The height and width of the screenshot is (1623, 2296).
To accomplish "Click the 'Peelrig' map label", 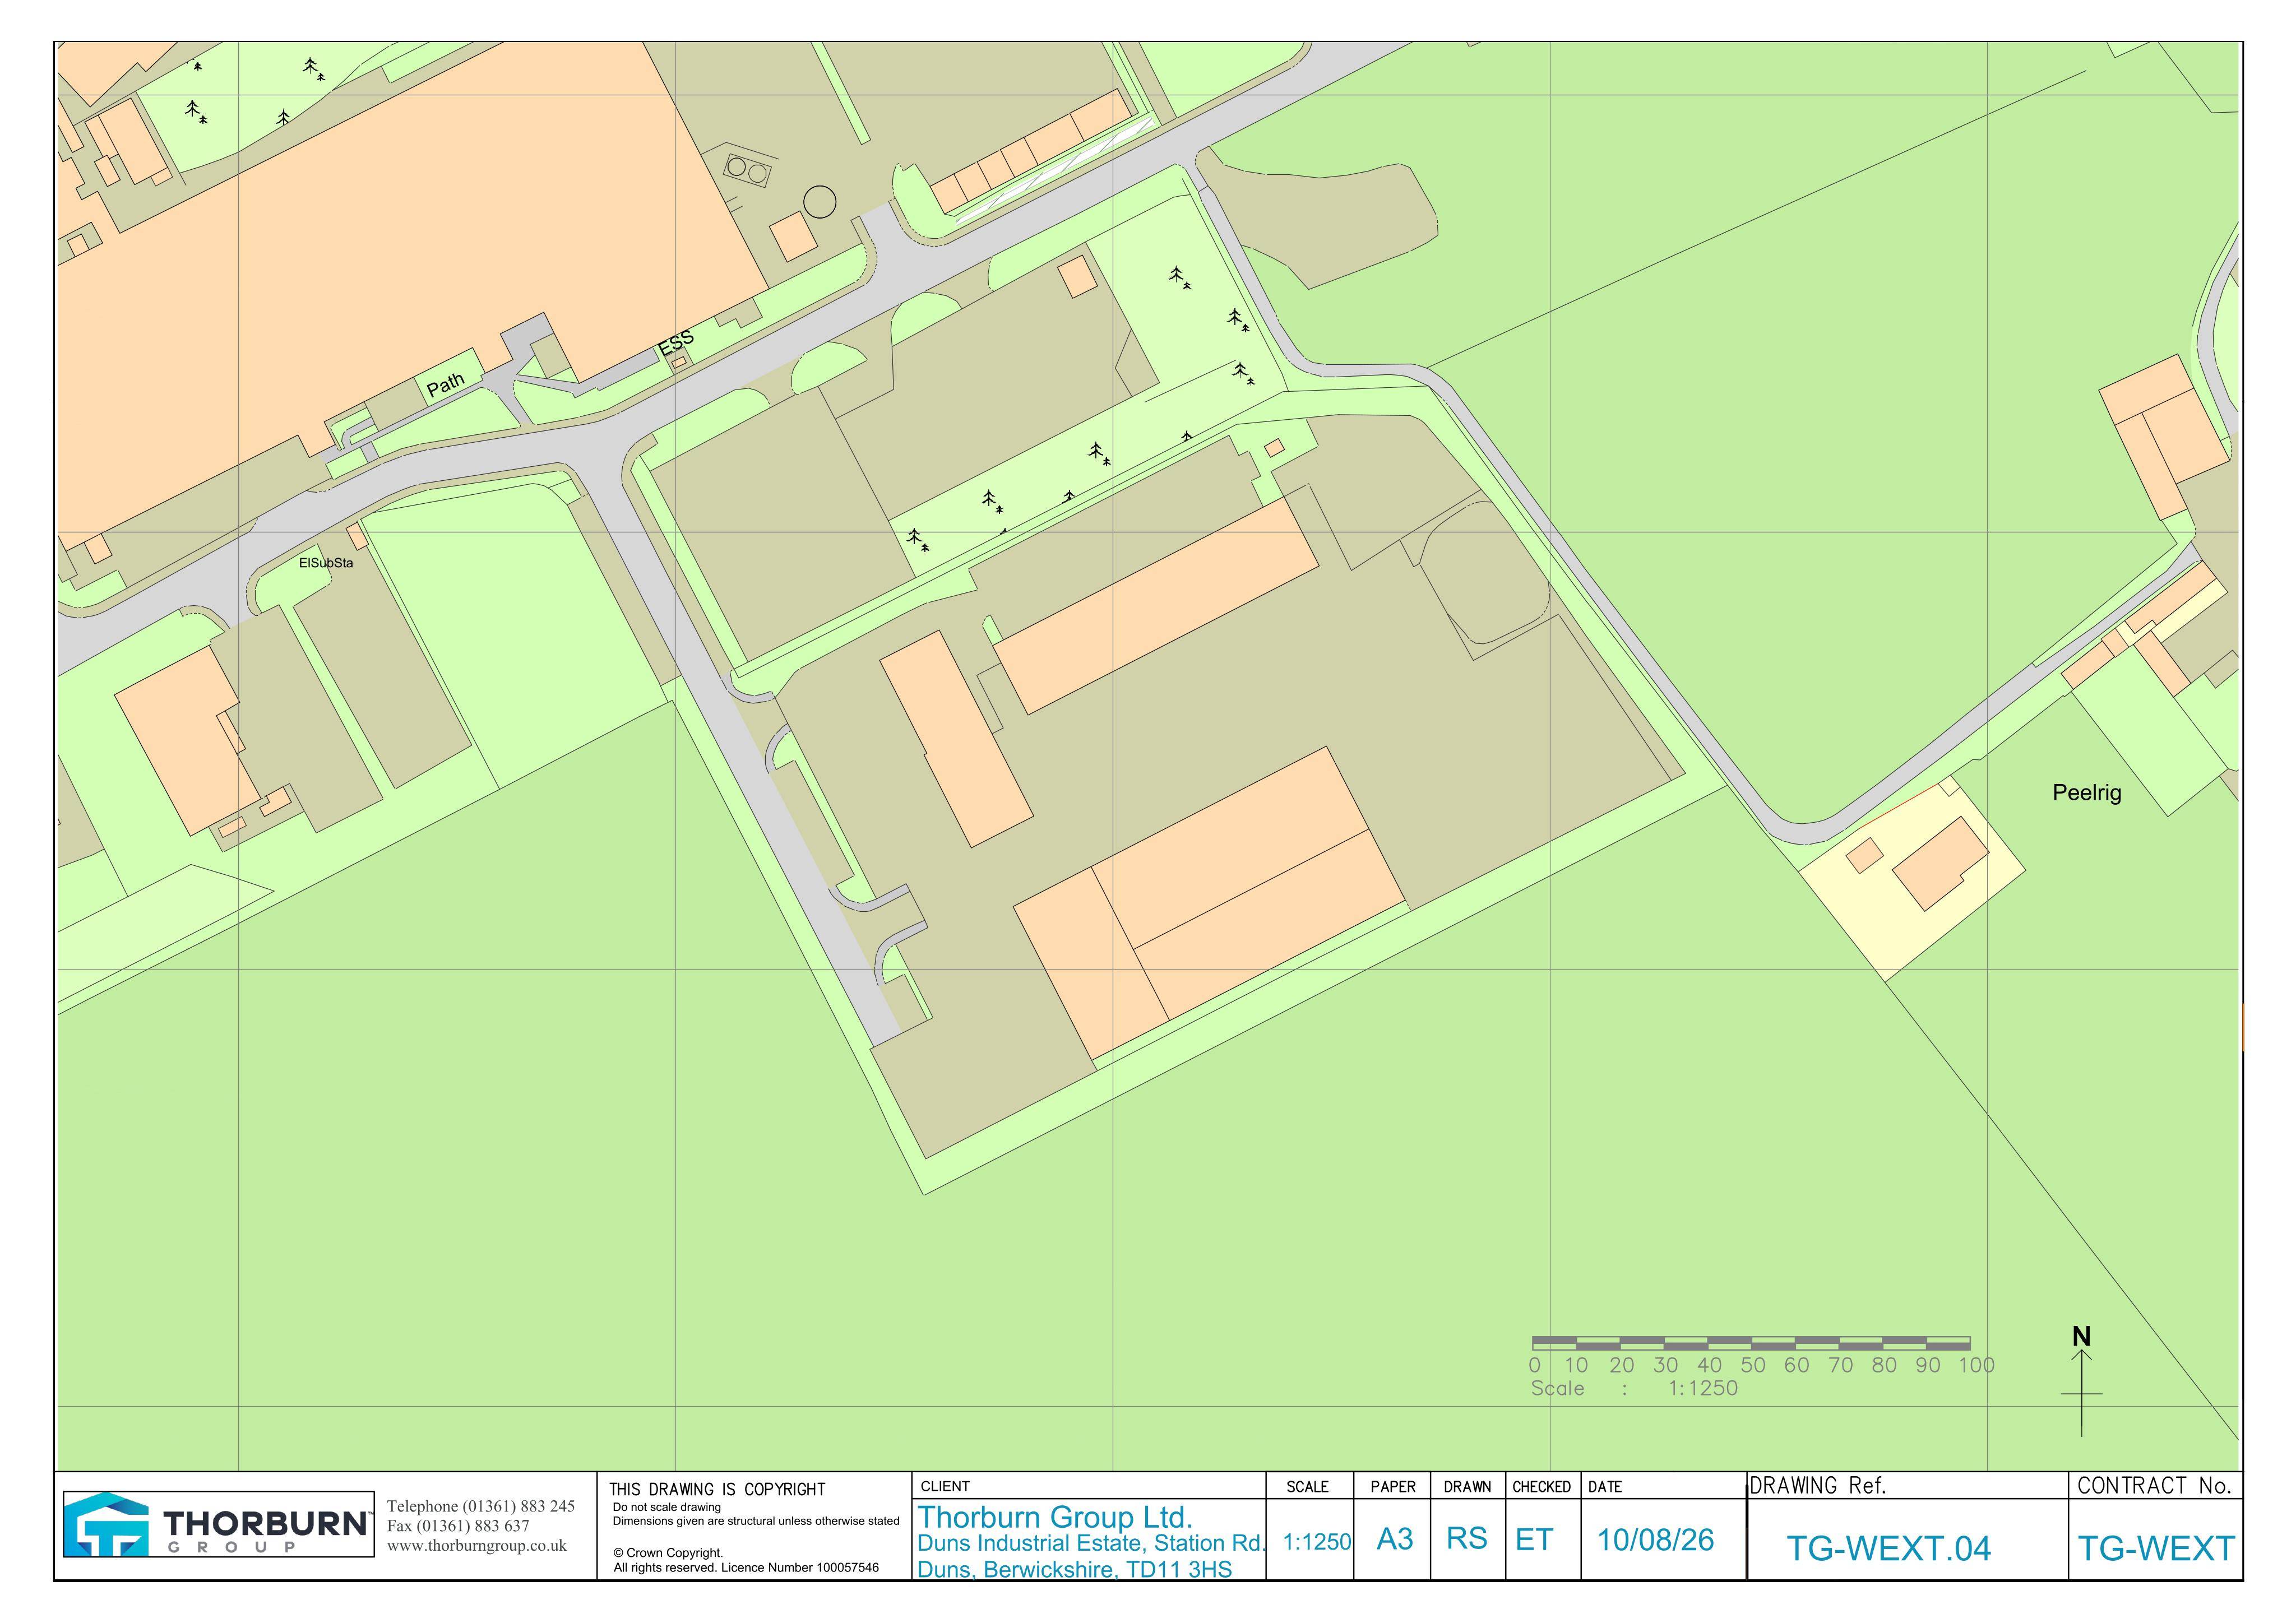I will tap(2086, 793).
